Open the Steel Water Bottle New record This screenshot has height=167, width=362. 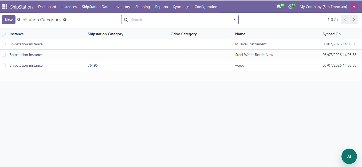tap(254, 55)
